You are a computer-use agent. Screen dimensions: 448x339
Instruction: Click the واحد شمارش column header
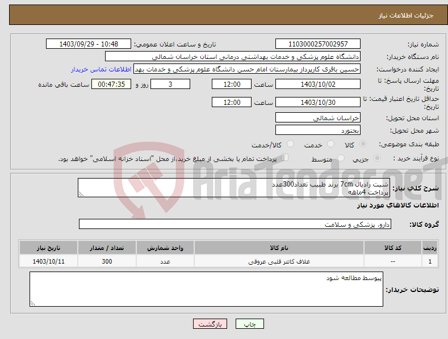(x=165, y=248)
